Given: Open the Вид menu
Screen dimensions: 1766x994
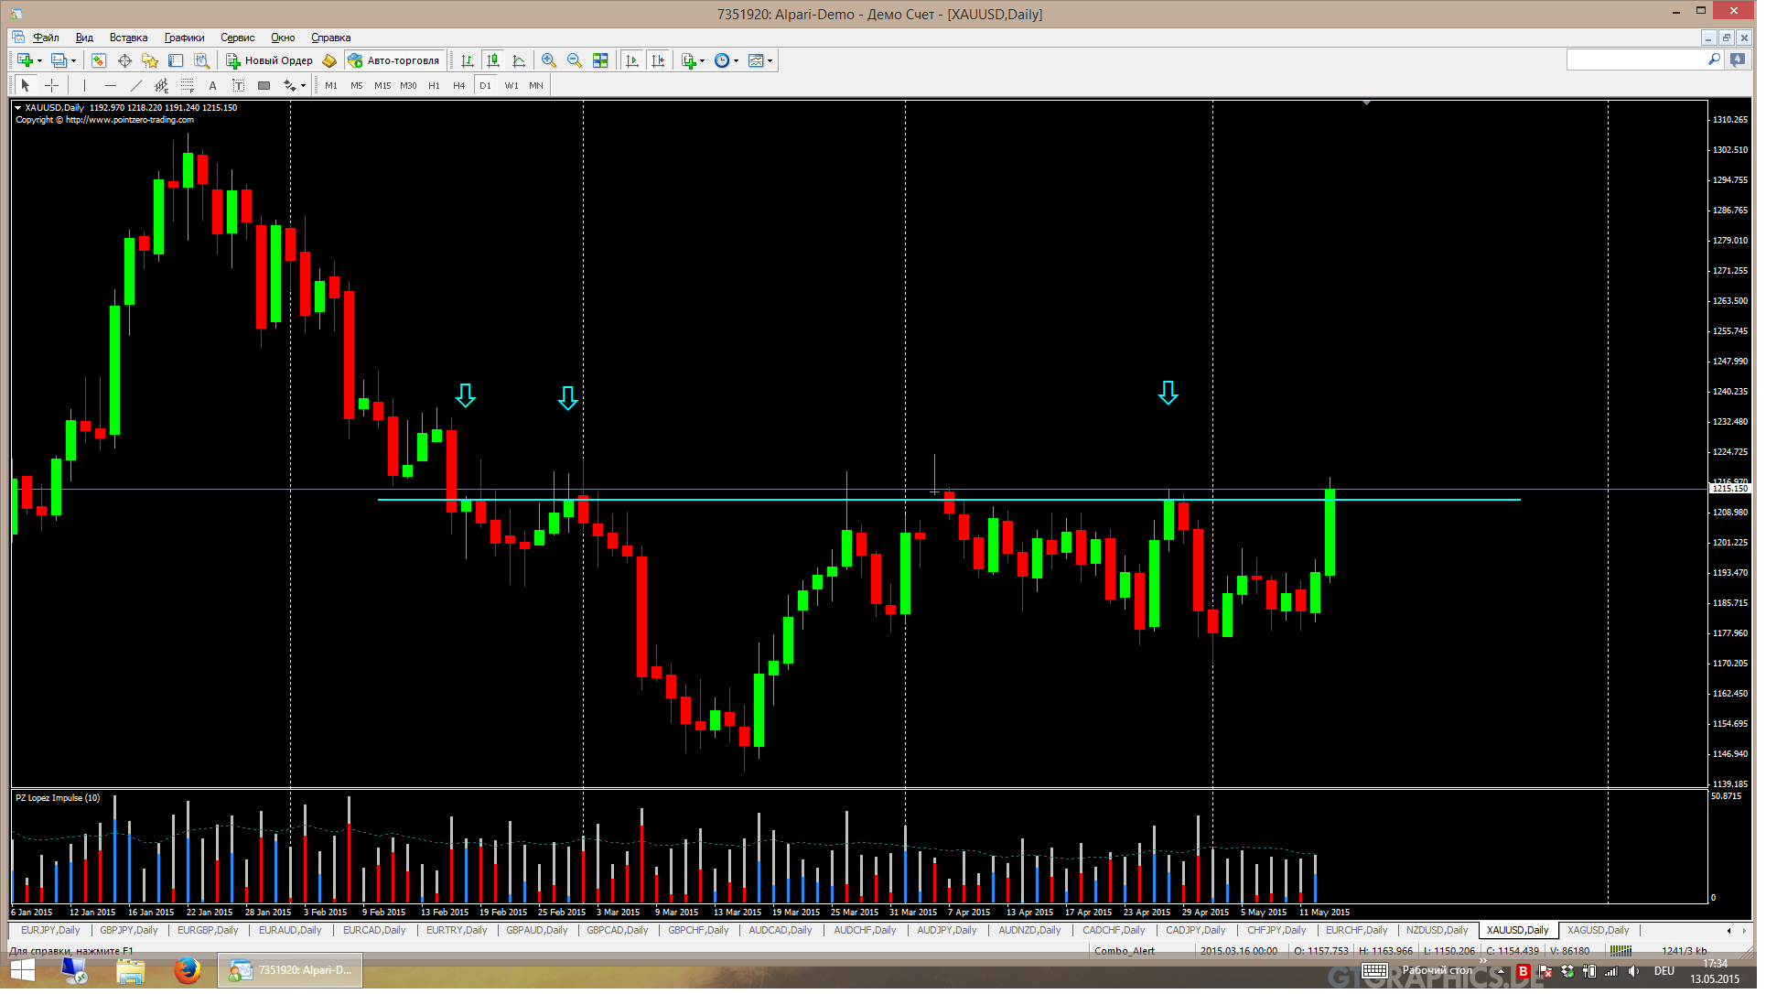Looking at the screenshot, I should 84,38.
